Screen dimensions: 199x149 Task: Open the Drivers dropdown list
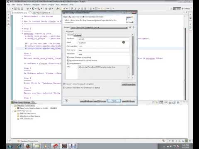coord(99,28)
